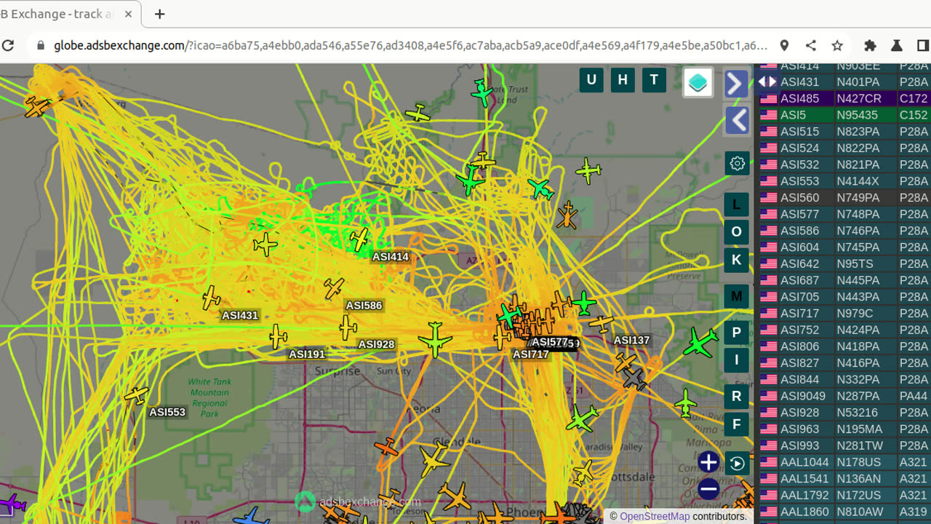Click the browser address bar URL
Viewport: 931px width, 524px height.
pos(411,45)
